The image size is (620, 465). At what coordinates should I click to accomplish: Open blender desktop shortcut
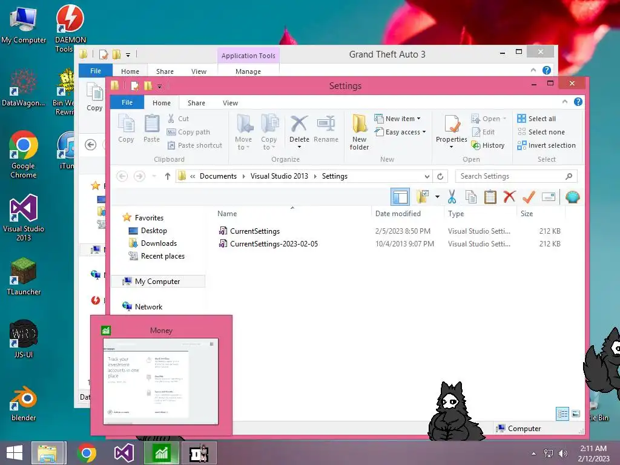pyautogui.click(x=24, y=403)
